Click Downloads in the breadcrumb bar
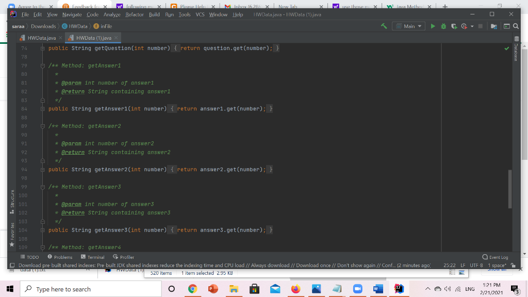 click(43, 26)
